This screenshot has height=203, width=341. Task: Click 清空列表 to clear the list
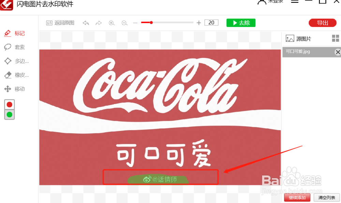(x=327, y=198)
